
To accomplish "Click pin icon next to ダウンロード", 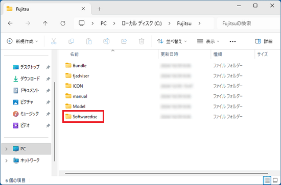I will [48, 79].
